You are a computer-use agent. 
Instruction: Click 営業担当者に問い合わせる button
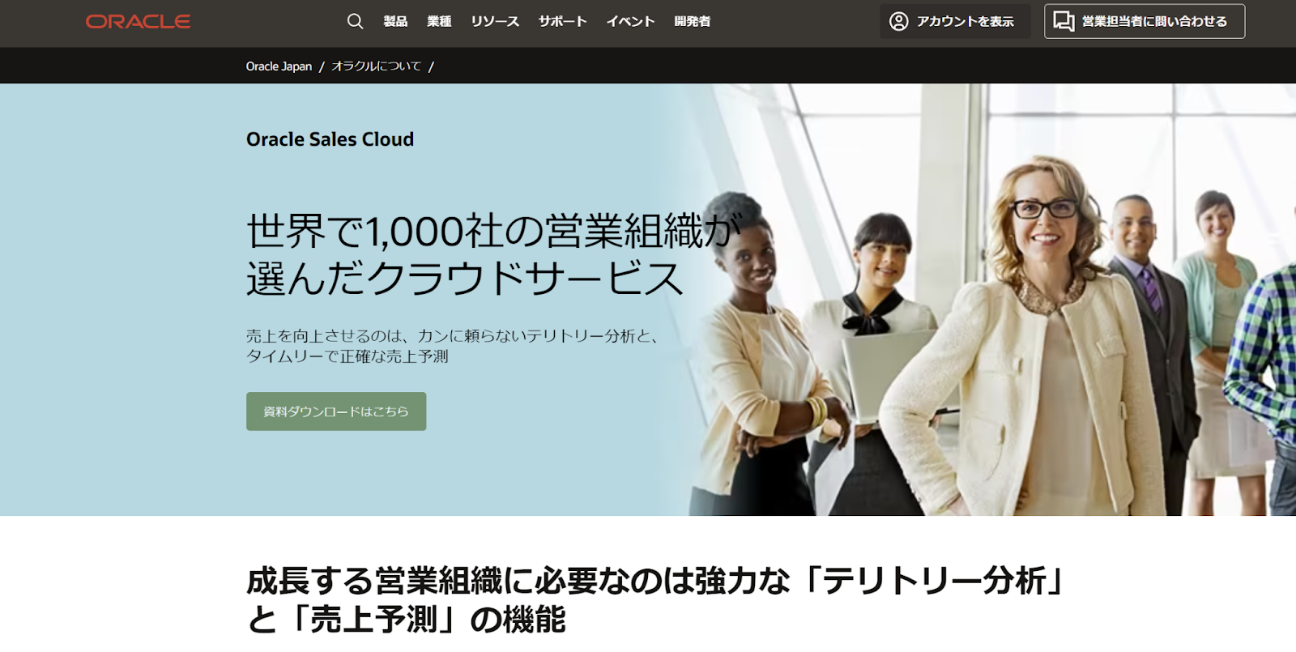(x=1145, y=22)
